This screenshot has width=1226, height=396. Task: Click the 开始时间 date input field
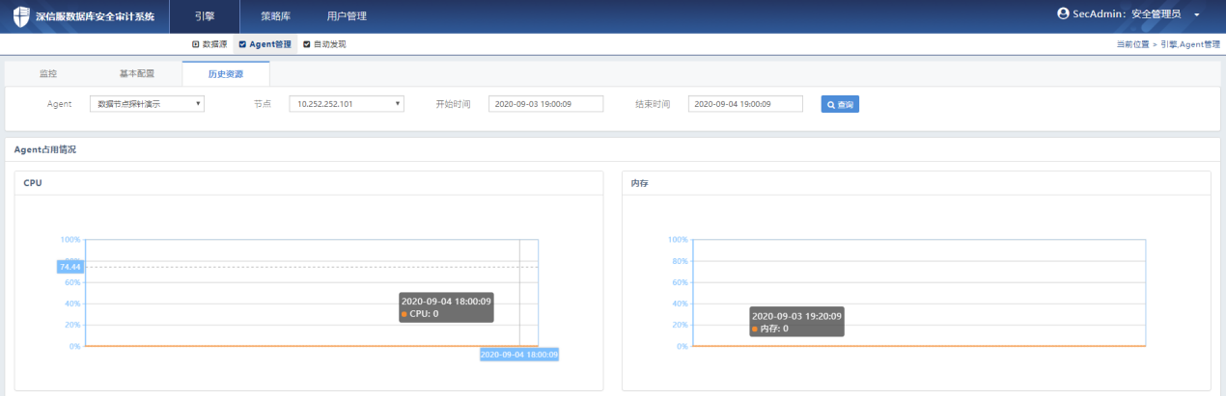545,104
